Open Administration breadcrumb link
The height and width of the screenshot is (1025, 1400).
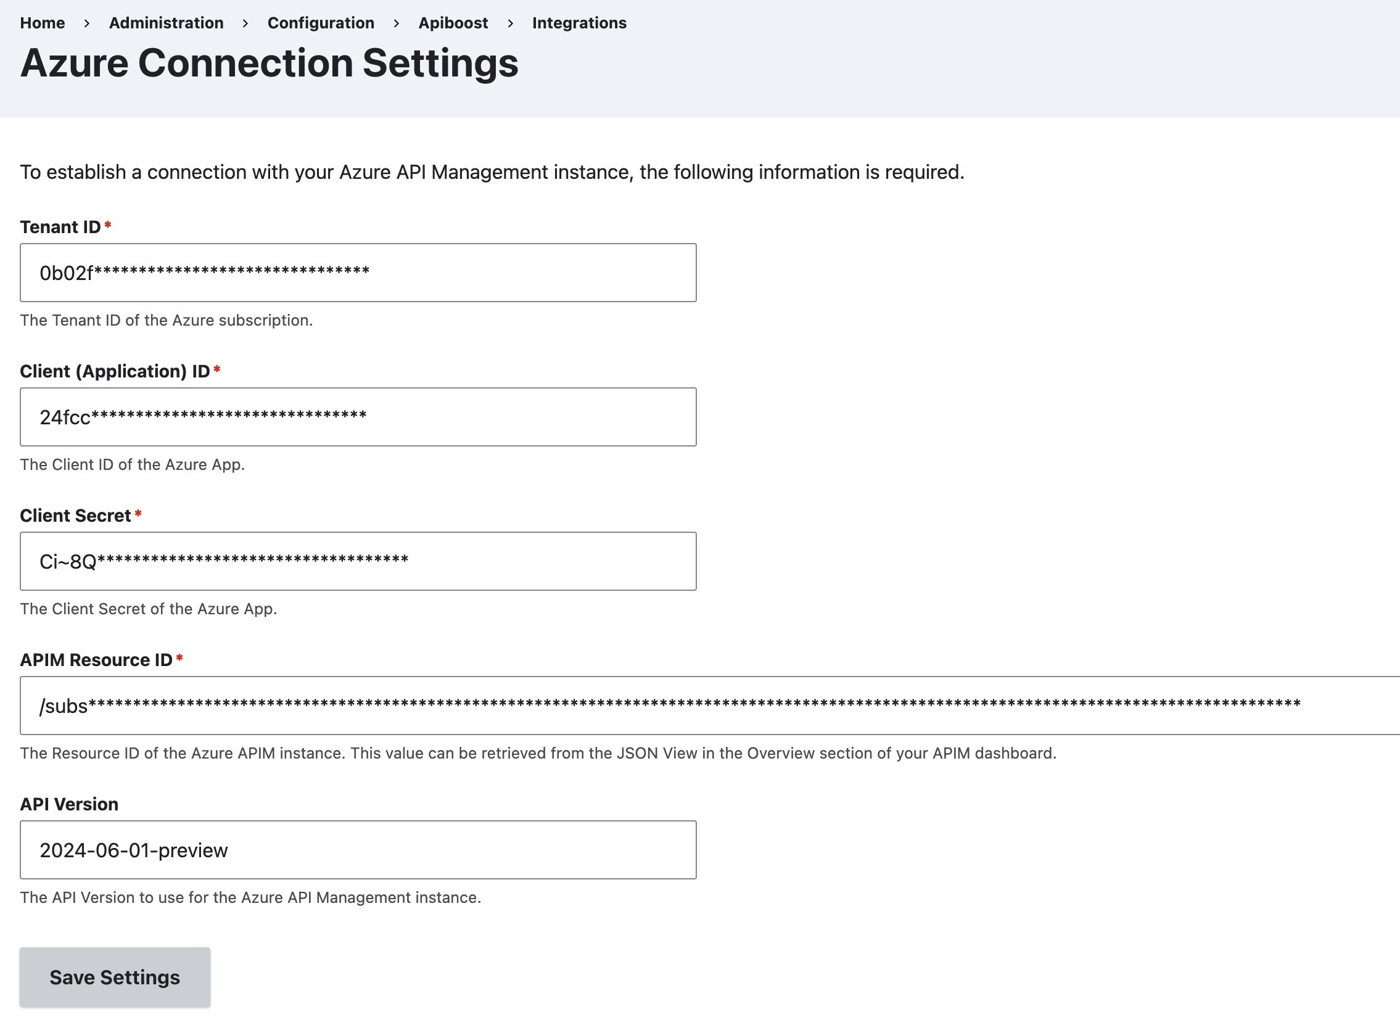167,23
